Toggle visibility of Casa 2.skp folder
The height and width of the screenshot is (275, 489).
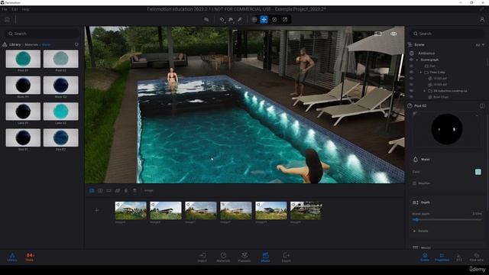tap(411, 72)
